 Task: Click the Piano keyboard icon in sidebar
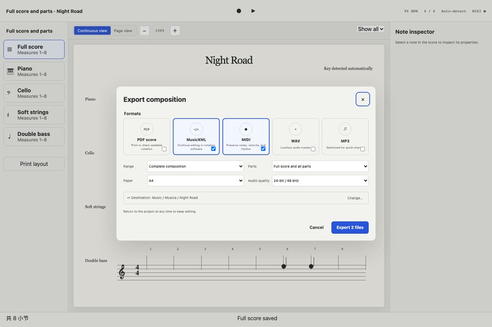coord(10,71)
